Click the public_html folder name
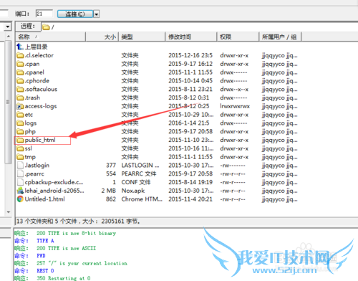 click(x=40, y=140)
